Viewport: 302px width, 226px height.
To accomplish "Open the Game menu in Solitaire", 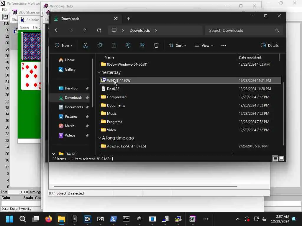I will (x=24, y=27).
